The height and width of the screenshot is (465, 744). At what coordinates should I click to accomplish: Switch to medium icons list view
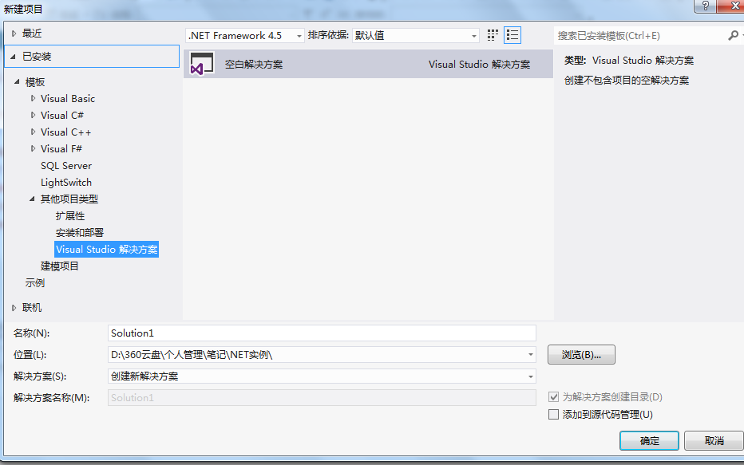512,35
